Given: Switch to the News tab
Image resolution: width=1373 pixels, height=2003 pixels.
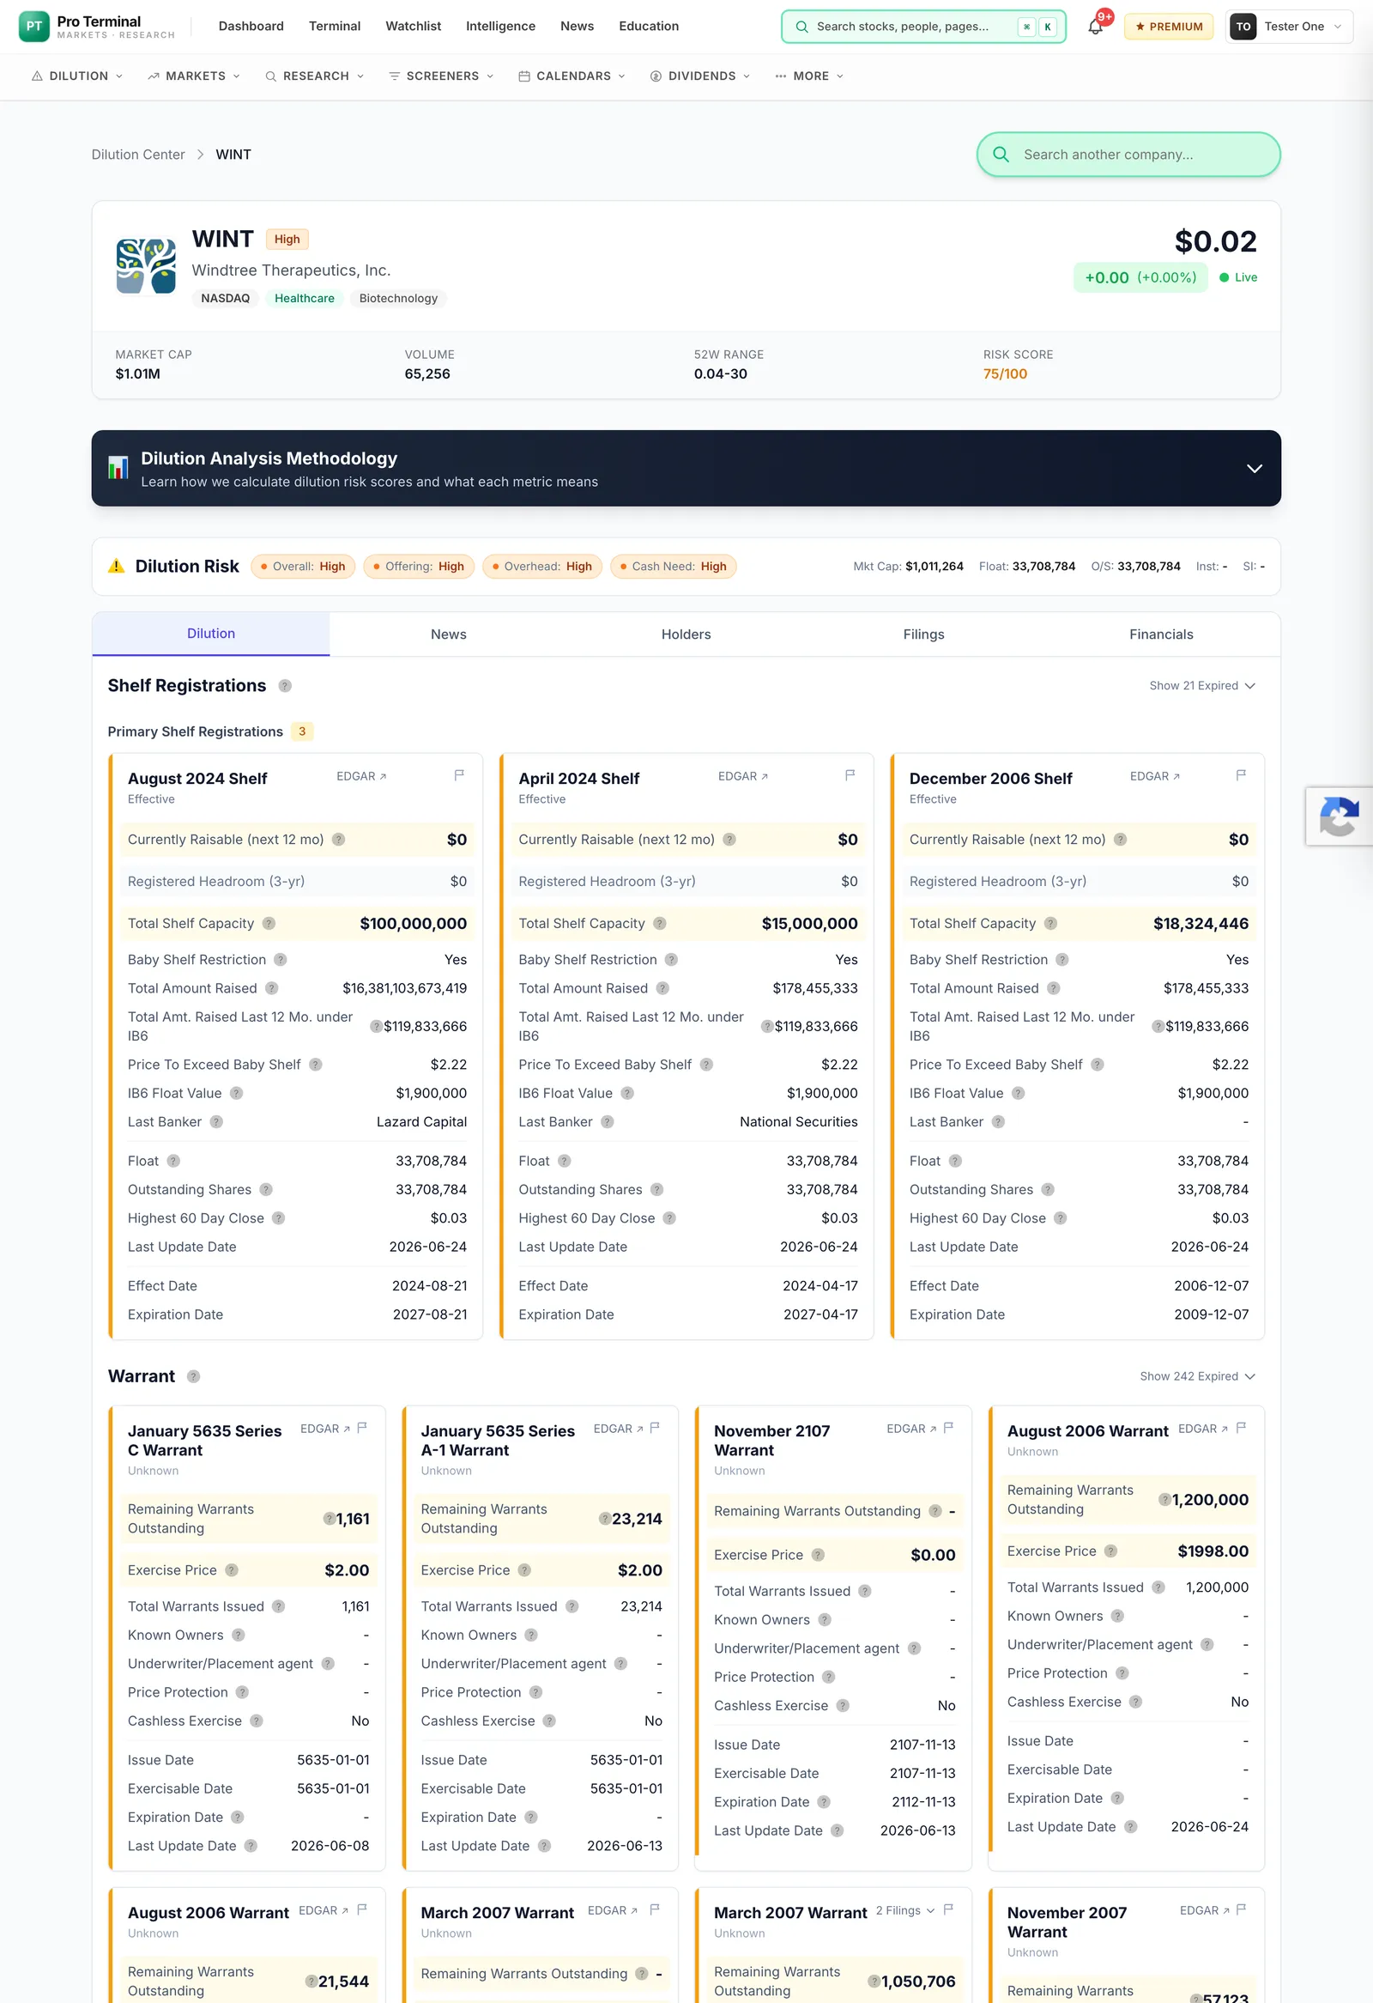Looking at the screenshot, I should 449,634.
